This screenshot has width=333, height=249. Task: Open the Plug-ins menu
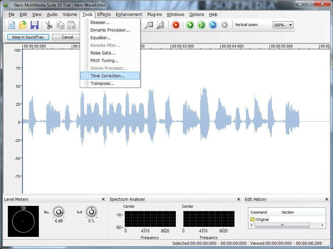pyautogui.click(x=154, y=15)
